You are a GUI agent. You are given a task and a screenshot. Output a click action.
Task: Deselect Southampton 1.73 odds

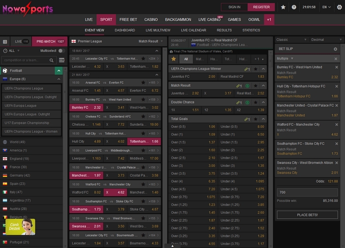click(x=86, y=209)
